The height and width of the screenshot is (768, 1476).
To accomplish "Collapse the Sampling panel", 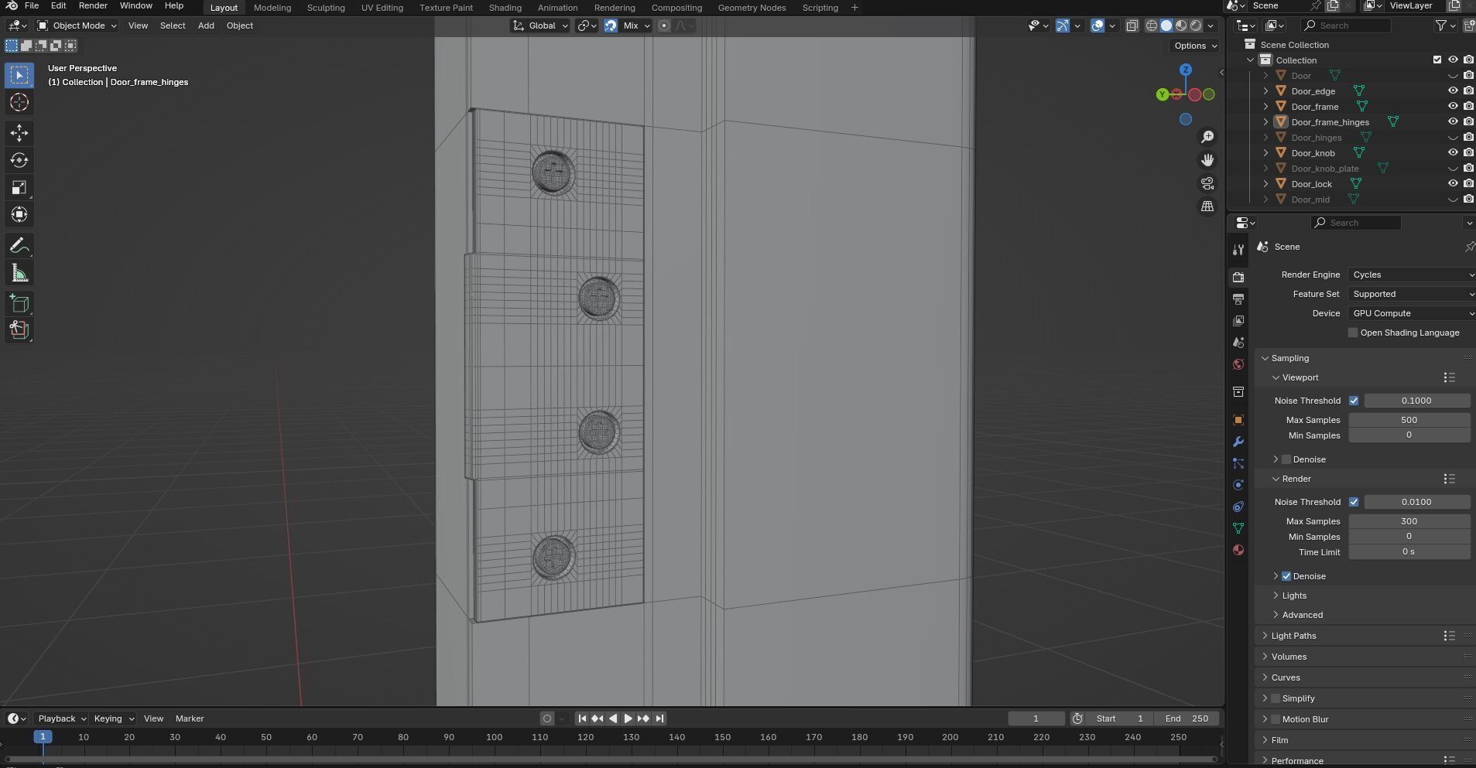I will 1289,358.
